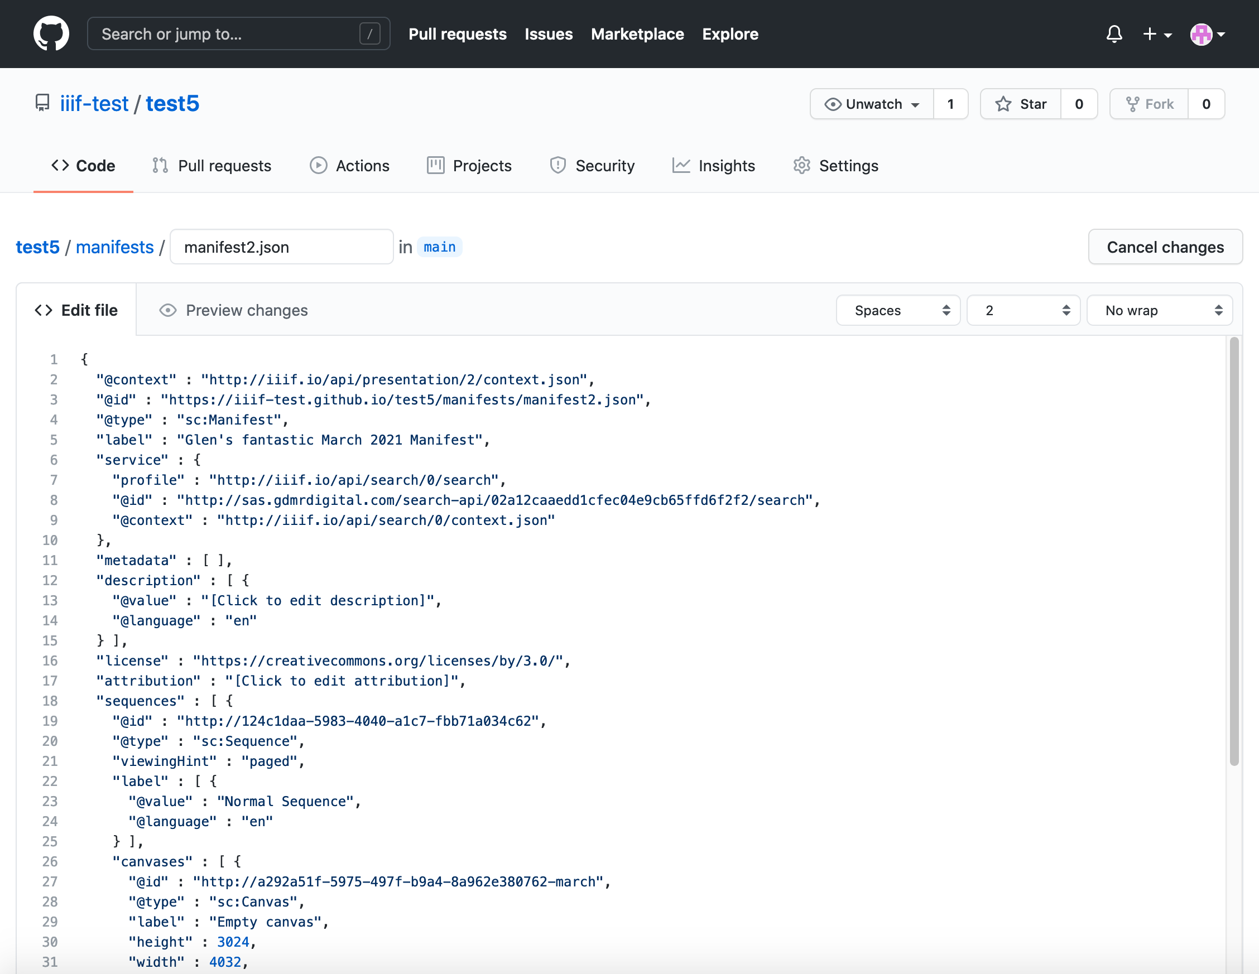Open the manifests folder breadcrumb
The width and height of the screenshot is (1259, 974).
(115, 247)
